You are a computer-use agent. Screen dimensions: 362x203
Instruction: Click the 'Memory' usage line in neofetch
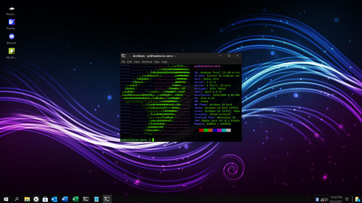click(x=212, y=124)
